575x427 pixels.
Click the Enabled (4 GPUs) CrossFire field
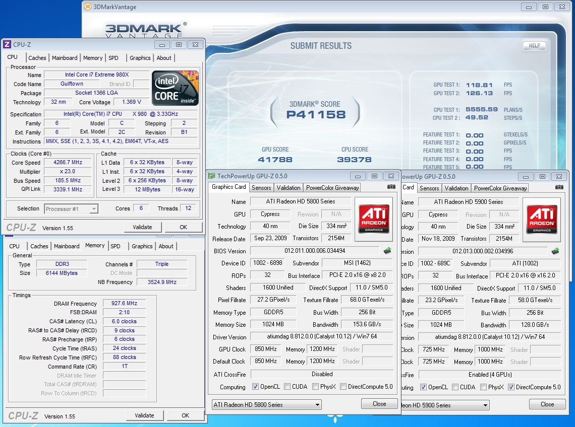(x=490, y=375)
